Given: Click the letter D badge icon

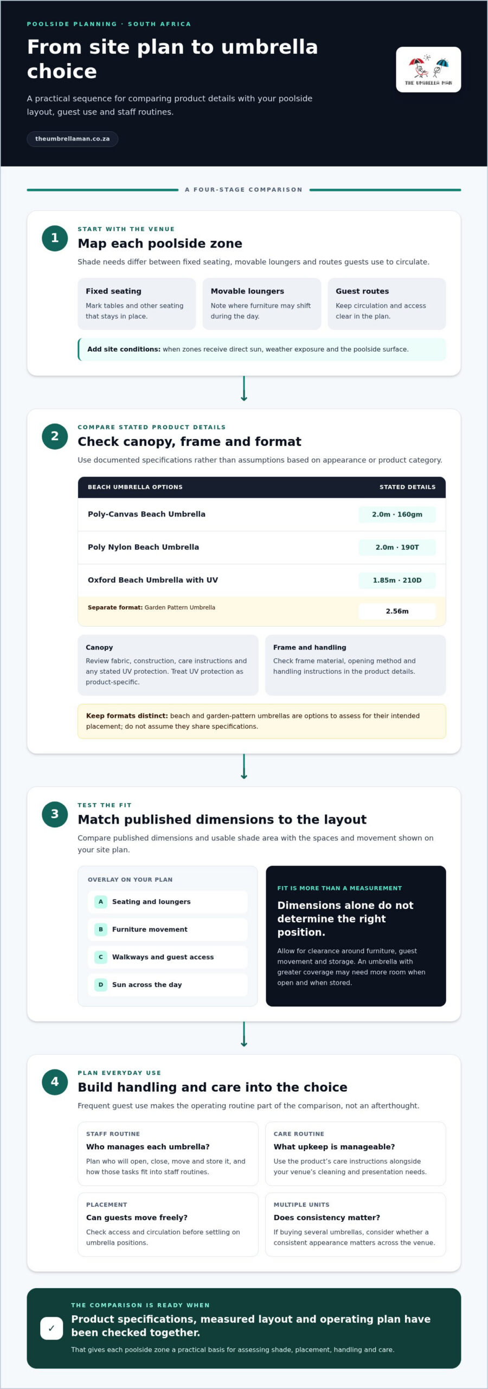Looking at the screenshot, I should tap(101, 985).
